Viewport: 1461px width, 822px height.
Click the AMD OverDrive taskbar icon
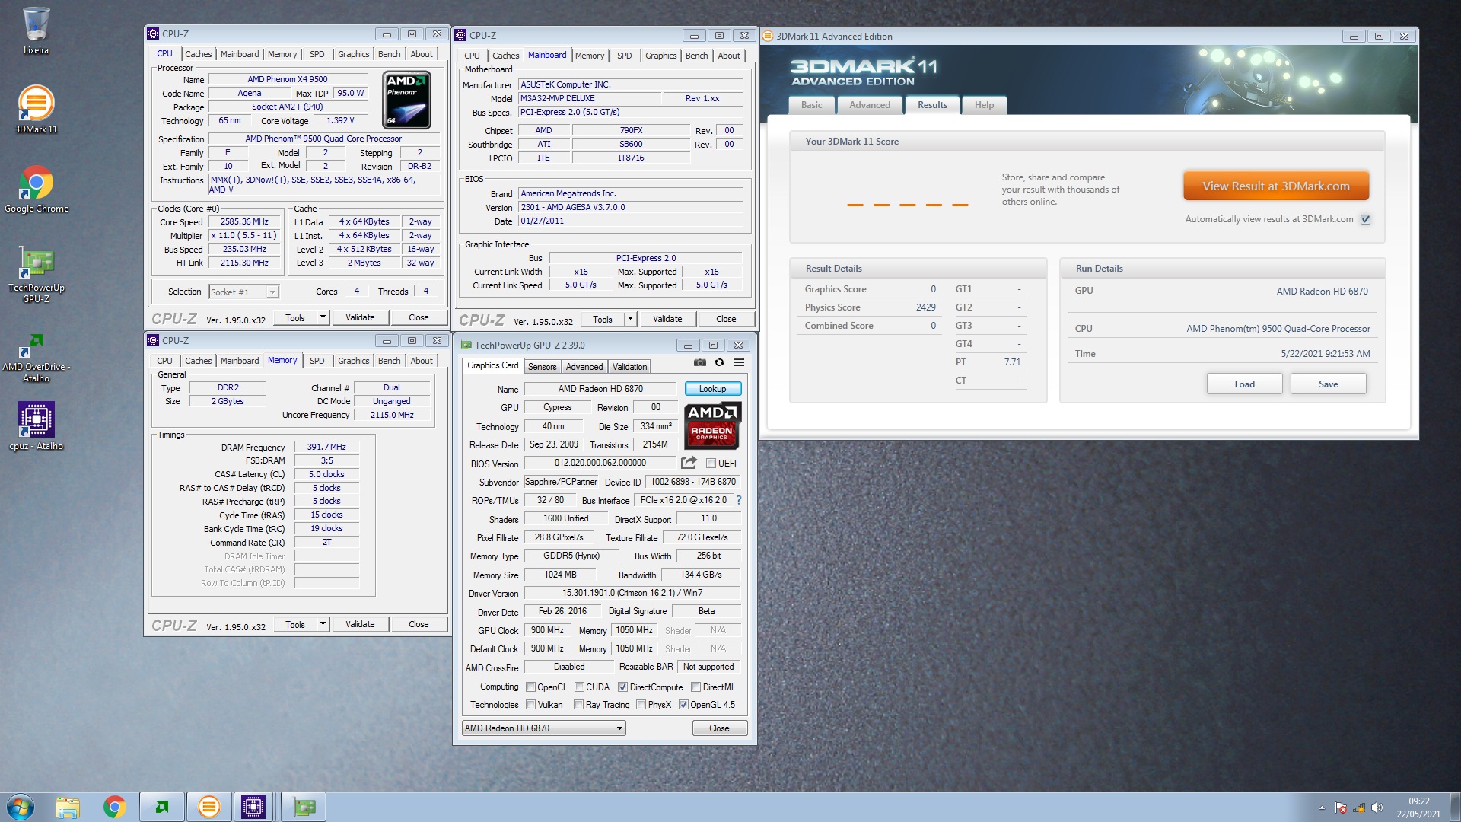tap(162, 807)
